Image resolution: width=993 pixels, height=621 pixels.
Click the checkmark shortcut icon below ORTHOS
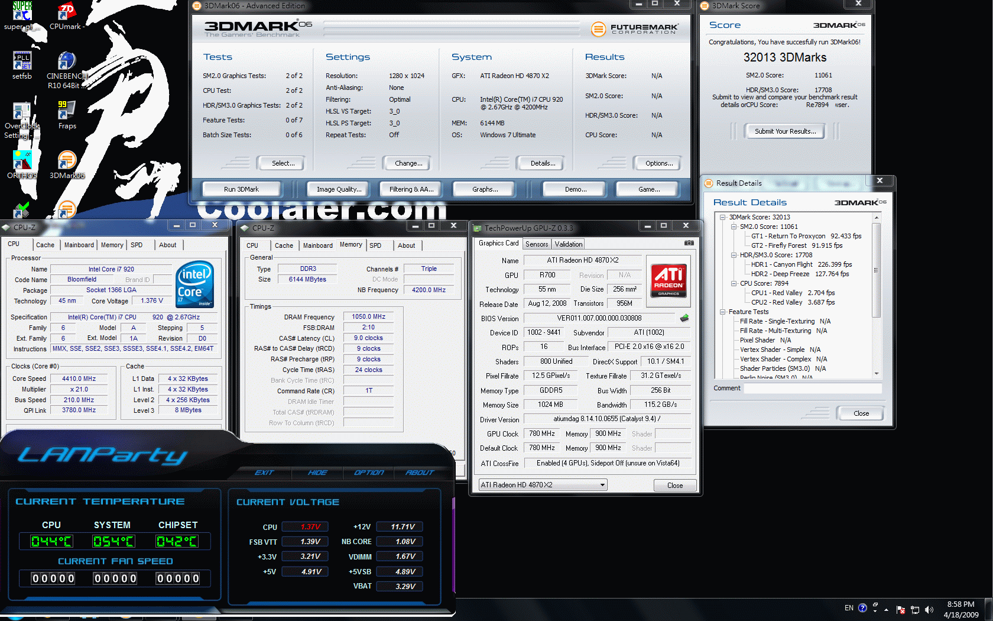click(x=22, y=209)
